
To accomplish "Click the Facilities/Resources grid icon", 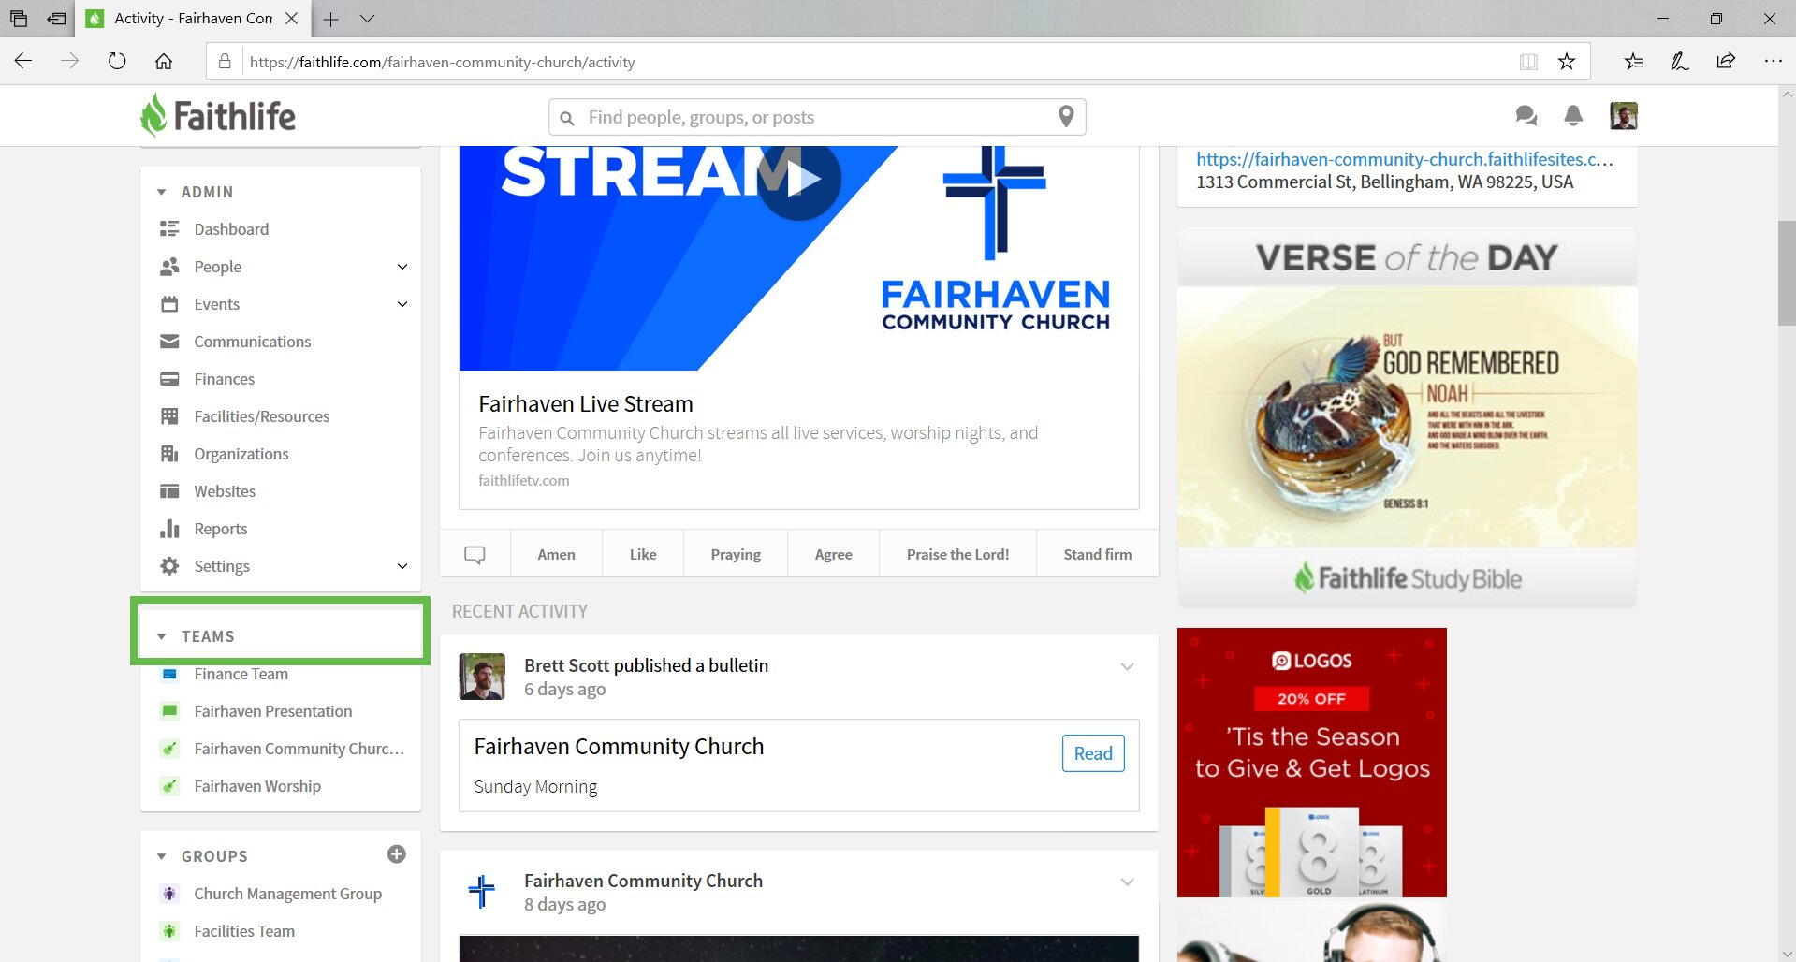I will [169, 416].
